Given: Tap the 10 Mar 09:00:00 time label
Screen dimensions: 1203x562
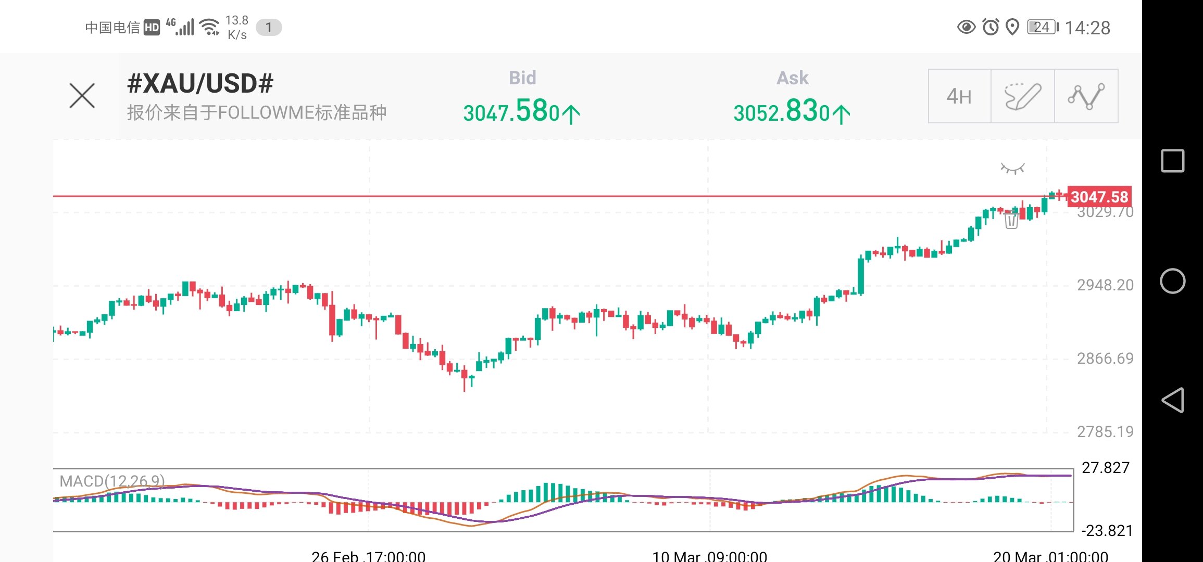Looking at the screenshot, I should coord(709,556).
